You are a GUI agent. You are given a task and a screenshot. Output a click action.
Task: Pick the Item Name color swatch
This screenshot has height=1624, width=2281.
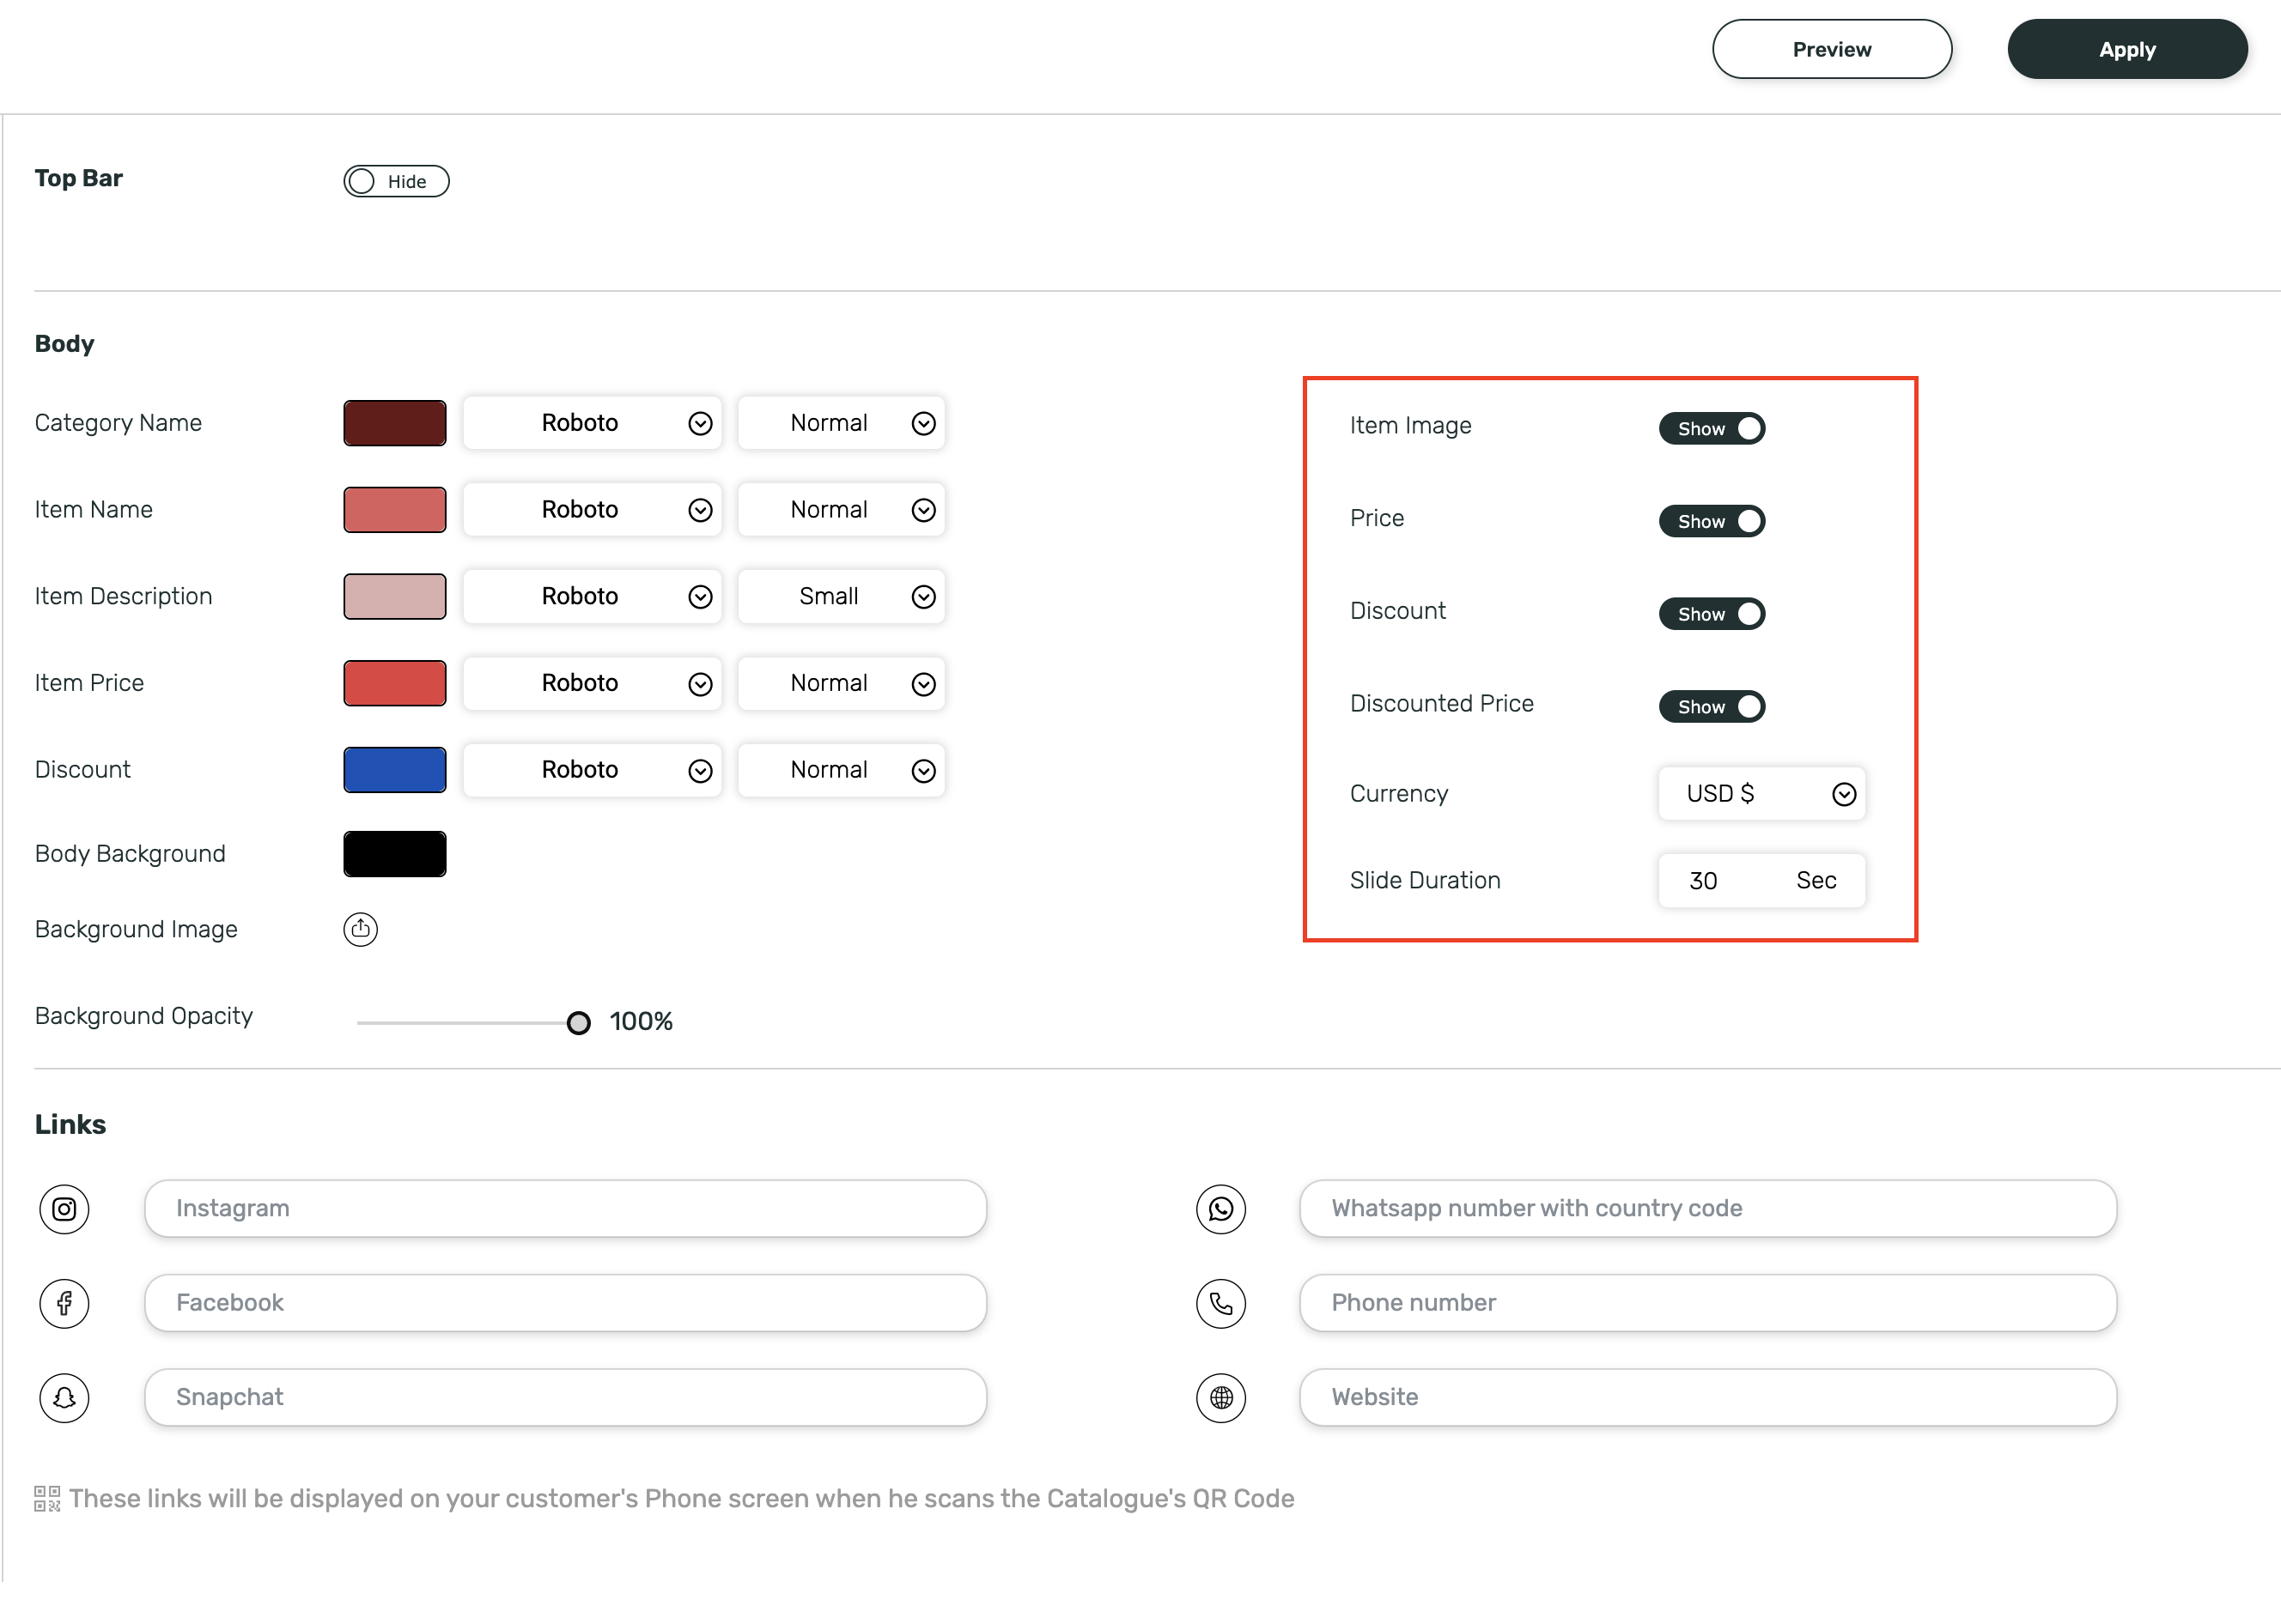395,510
